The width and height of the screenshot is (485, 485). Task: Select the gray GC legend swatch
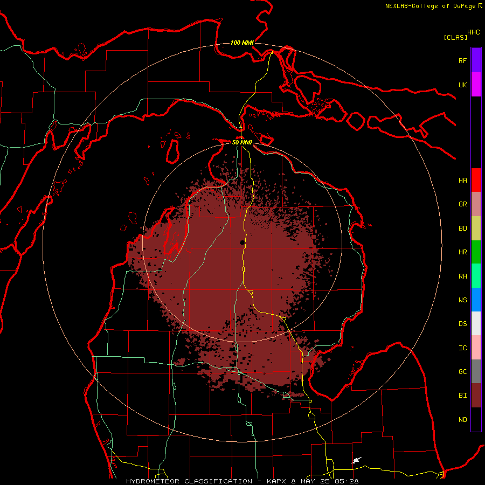(x=476, y=371)
